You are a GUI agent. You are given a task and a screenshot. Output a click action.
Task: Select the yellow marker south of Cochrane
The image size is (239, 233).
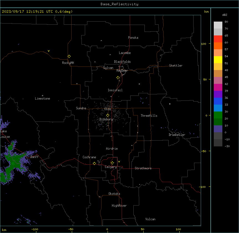[x=94, y=163]
